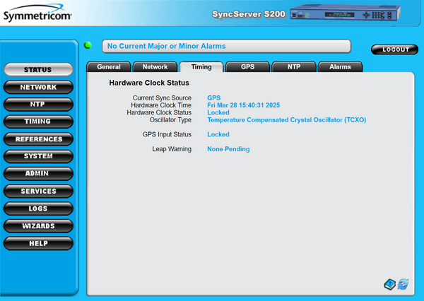424x301 pixels.
Task: Switch to the General tab
Action: pyautogui.click(x=108, y=67)
